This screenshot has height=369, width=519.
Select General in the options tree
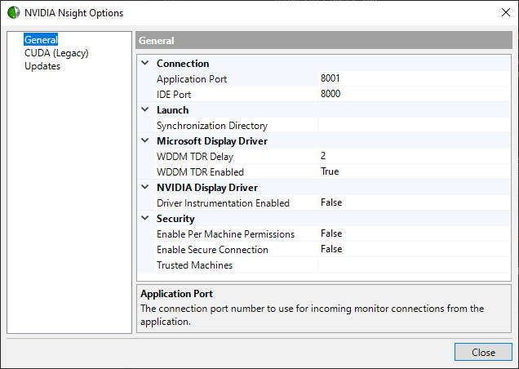(41, 39)
